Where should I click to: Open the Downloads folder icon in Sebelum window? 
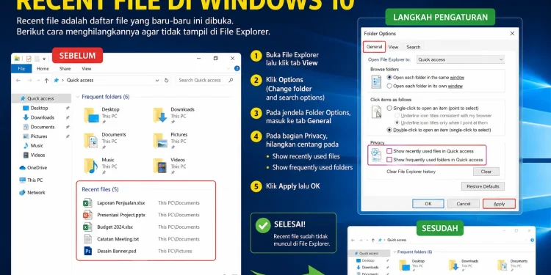click(160, 115)
